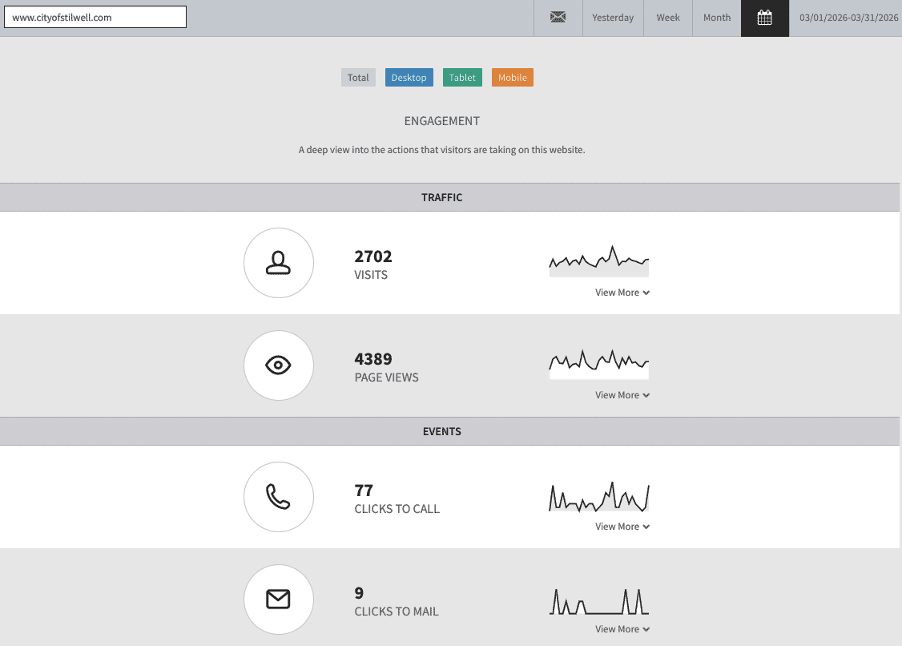Expand View More under Visits

tap(622, 293)
